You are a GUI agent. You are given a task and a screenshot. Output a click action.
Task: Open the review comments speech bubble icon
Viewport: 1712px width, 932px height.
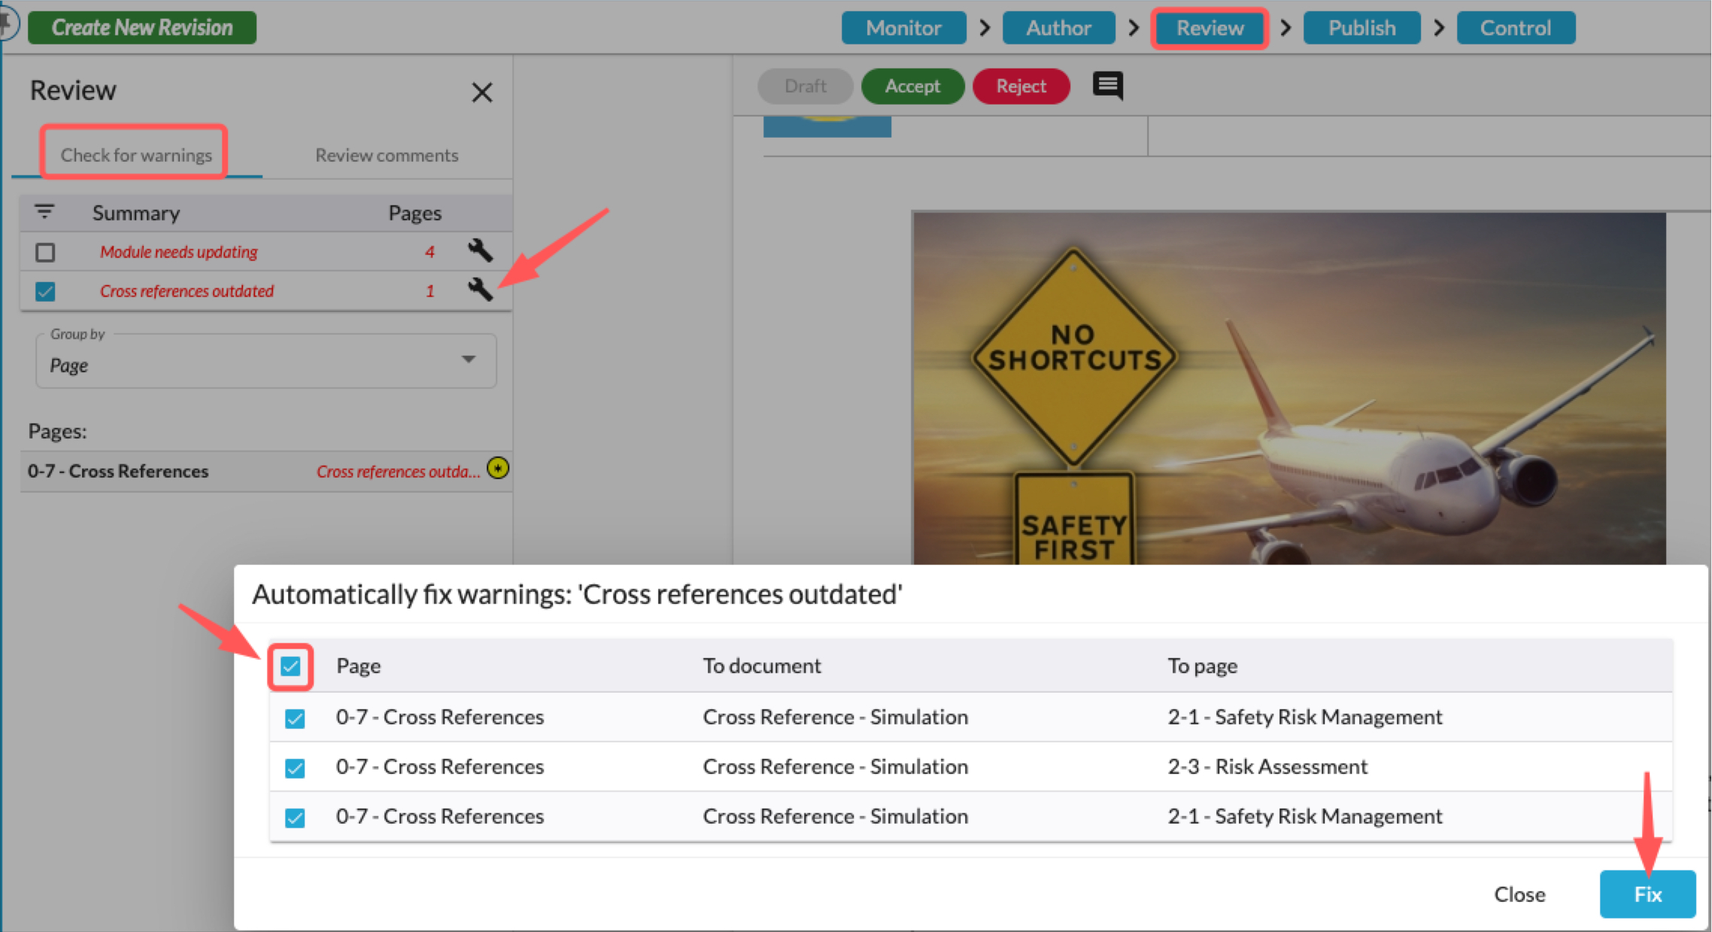1106,86
